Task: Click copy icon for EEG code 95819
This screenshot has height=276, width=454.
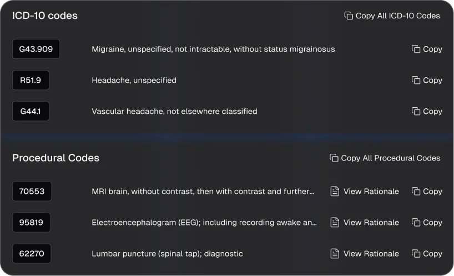Action: point(416,222)
